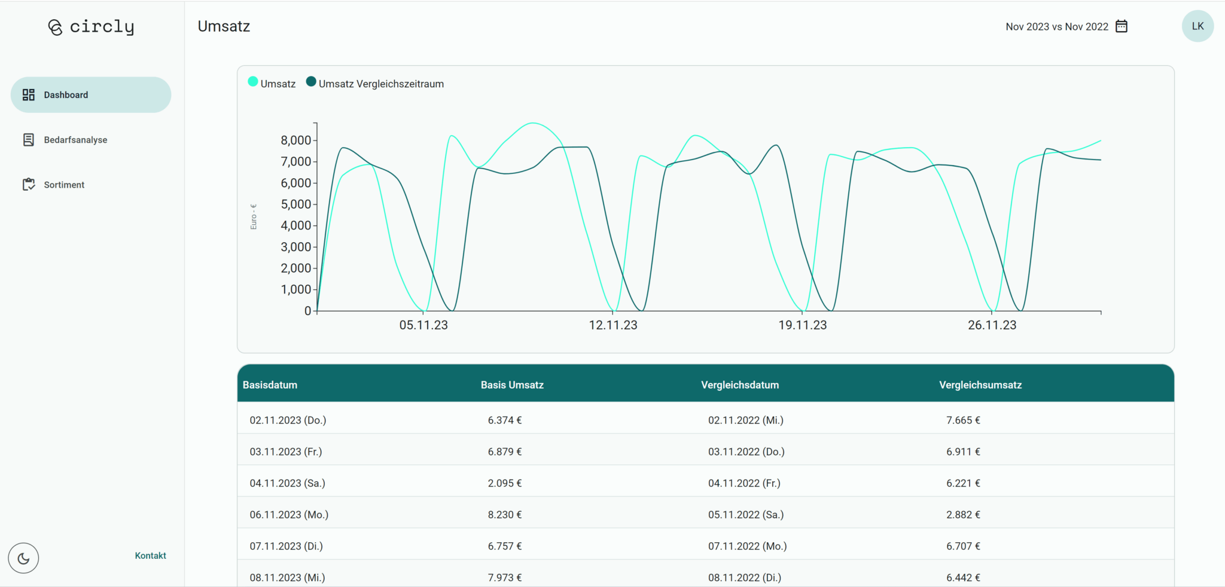The width and height of the screenshot is (1225, 587).
Task: Click the Kontakt link
Action: [150, 555]
